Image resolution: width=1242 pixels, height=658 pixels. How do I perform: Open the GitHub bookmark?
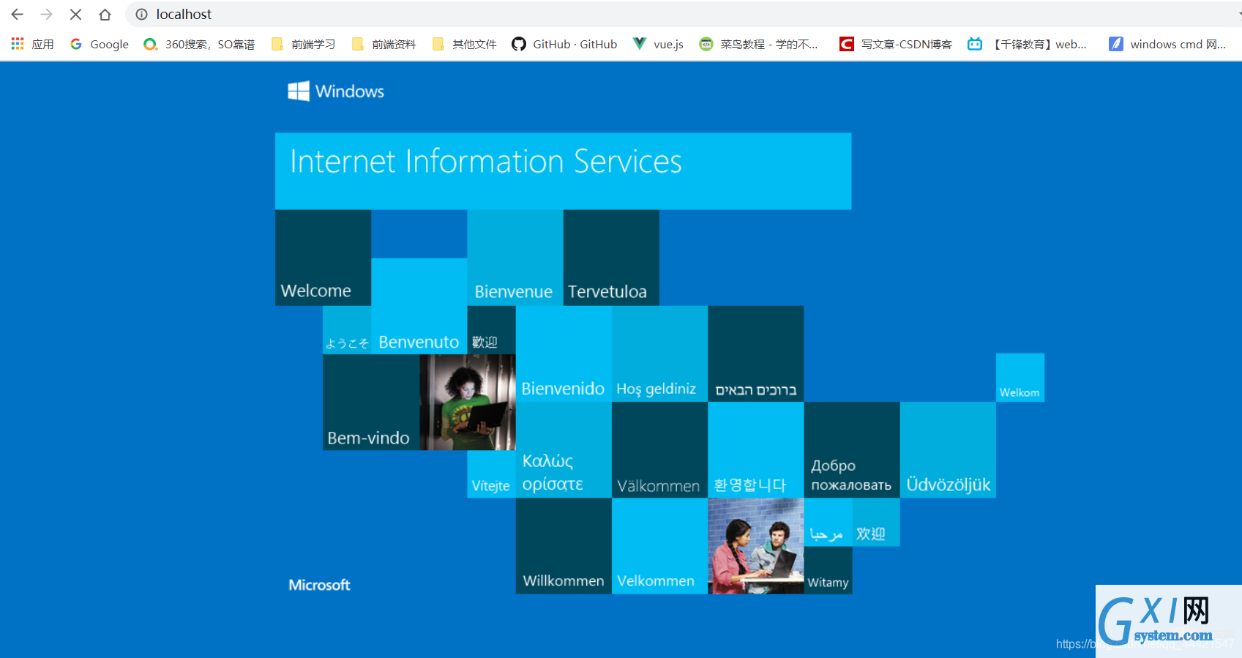point(564,44)
